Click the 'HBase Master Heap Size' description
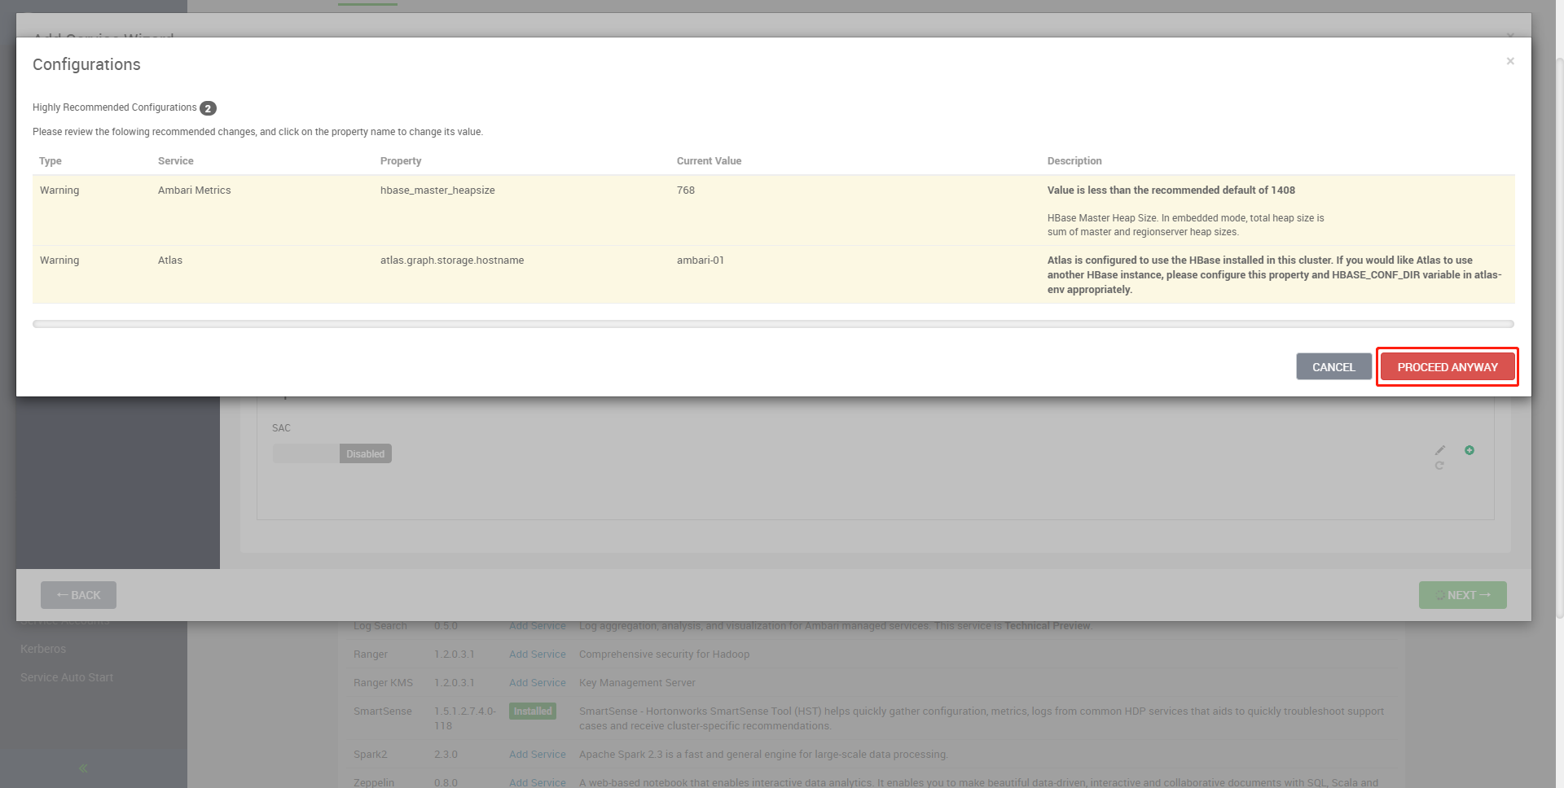The height and width of the screenshot is (788, 1564). 1186,225
